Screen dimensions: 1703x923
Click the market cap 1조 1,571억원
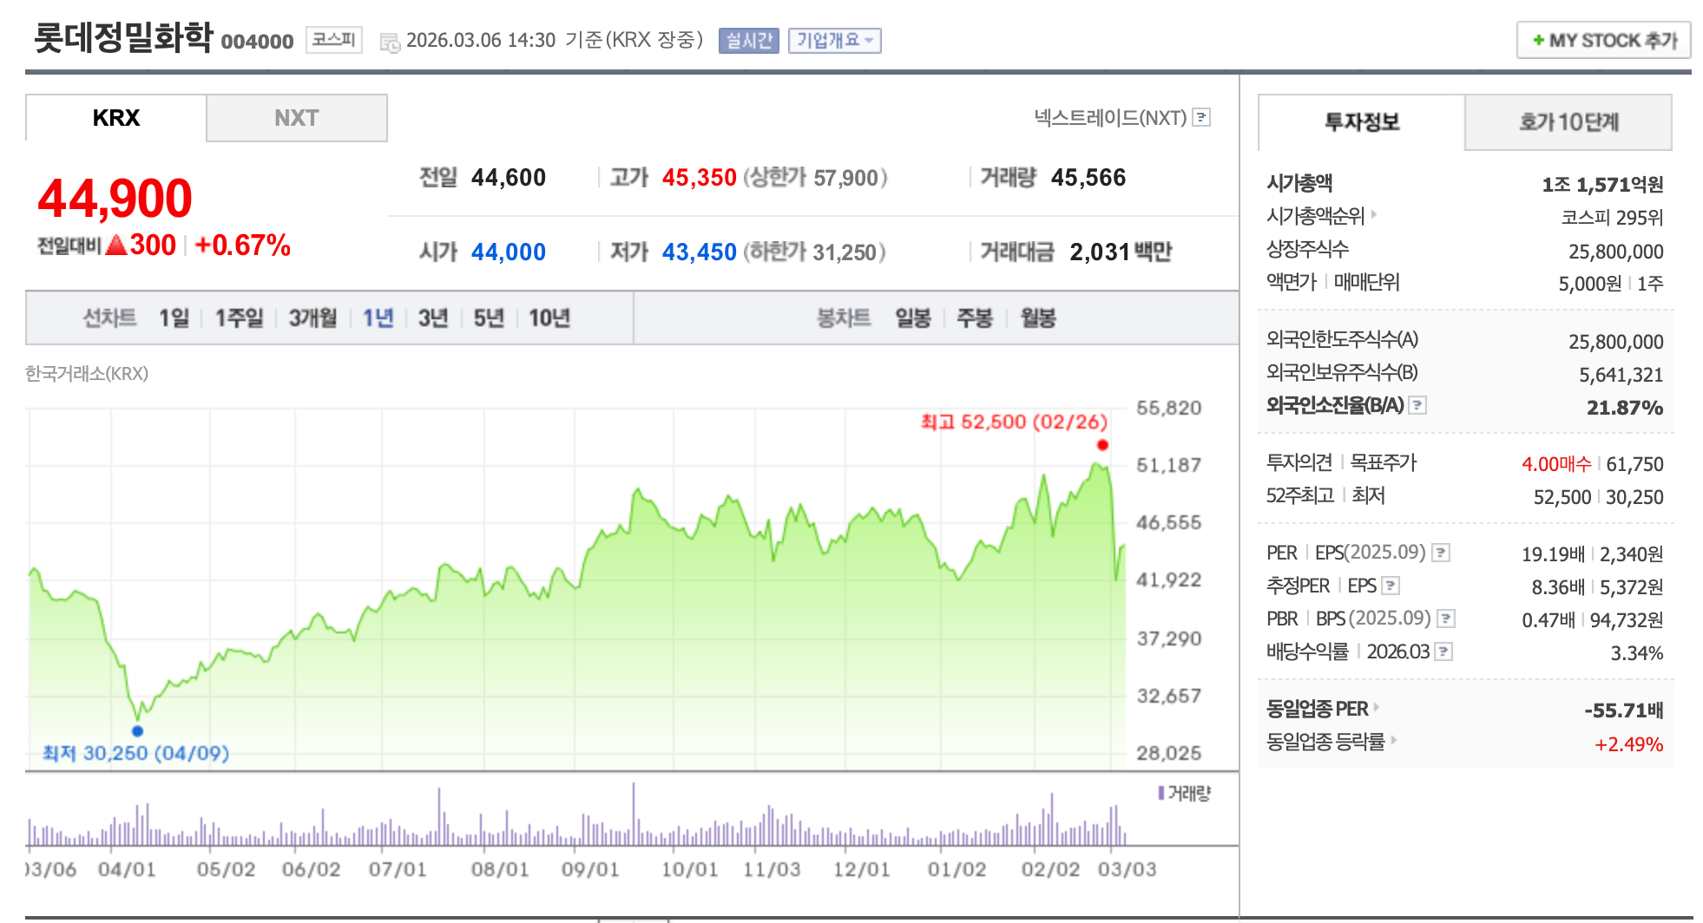point(1602,185)
